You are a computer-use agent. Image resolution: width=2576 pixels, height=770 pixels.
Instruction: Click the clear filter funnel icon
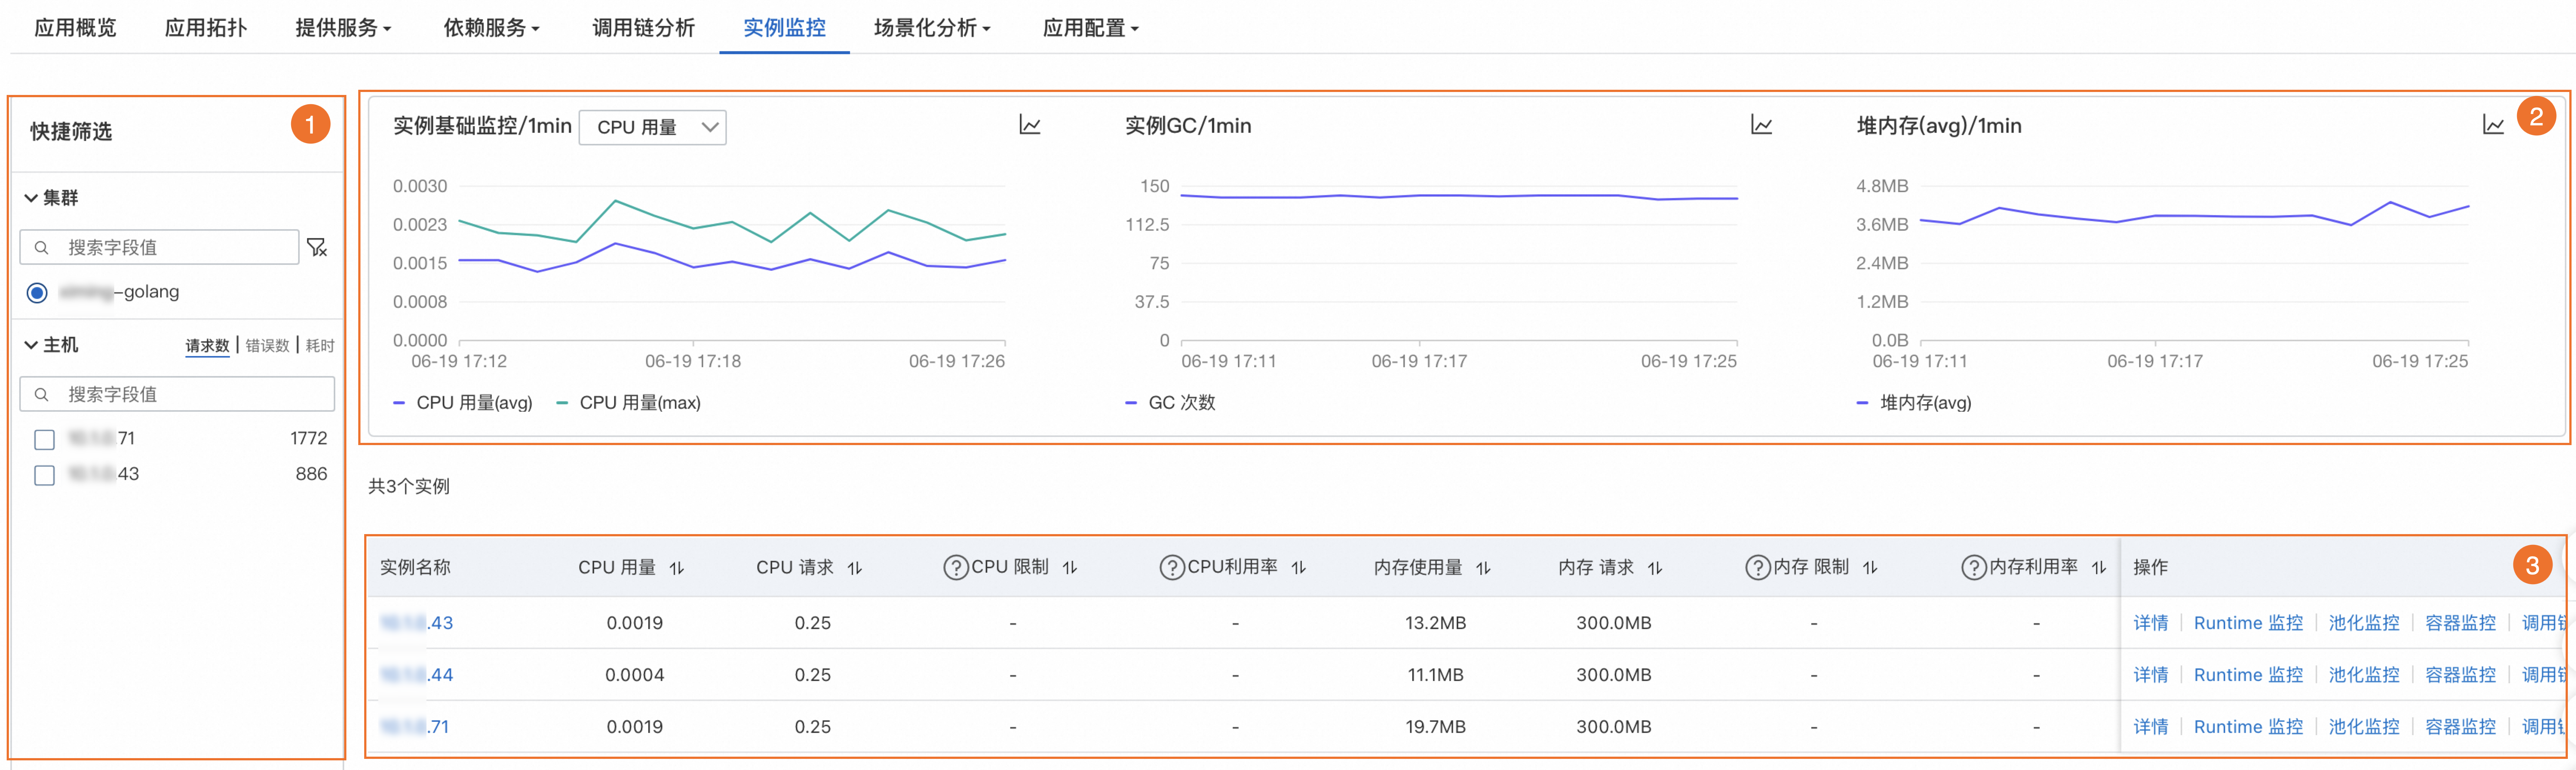tap(317, 247)
